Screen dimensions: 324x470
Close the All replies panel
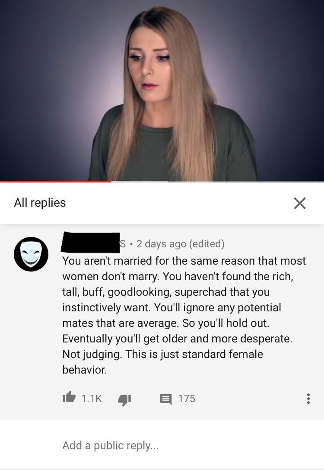pyautogui.click(x=299, y=203)
